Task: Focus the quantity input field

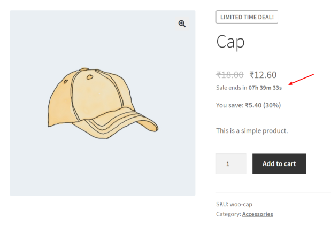Action: point(231,163)
